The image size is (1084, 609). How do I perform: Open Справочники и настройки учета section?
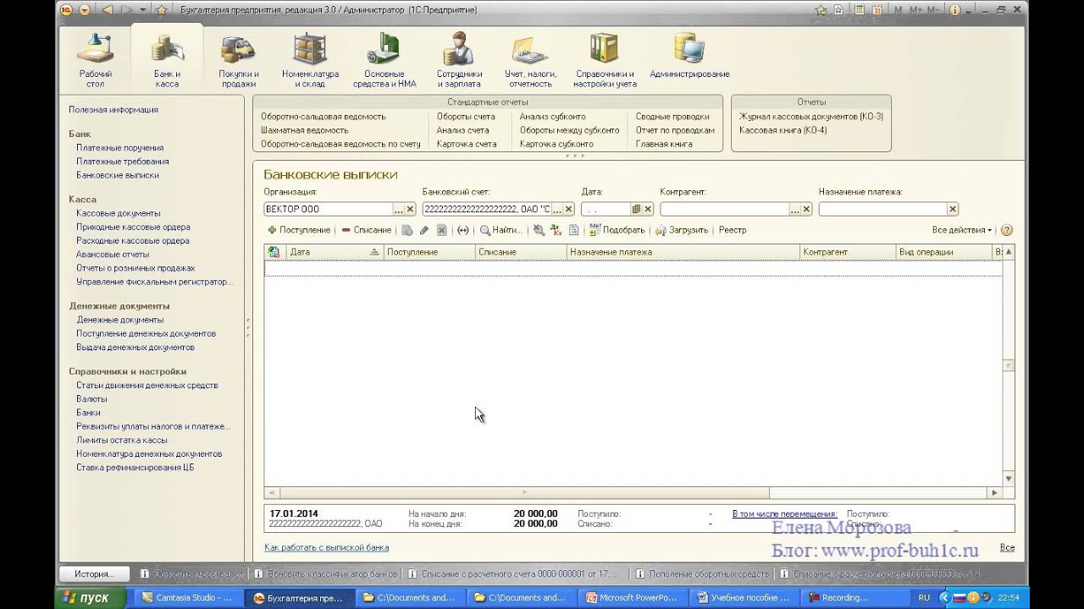[605, 59]
